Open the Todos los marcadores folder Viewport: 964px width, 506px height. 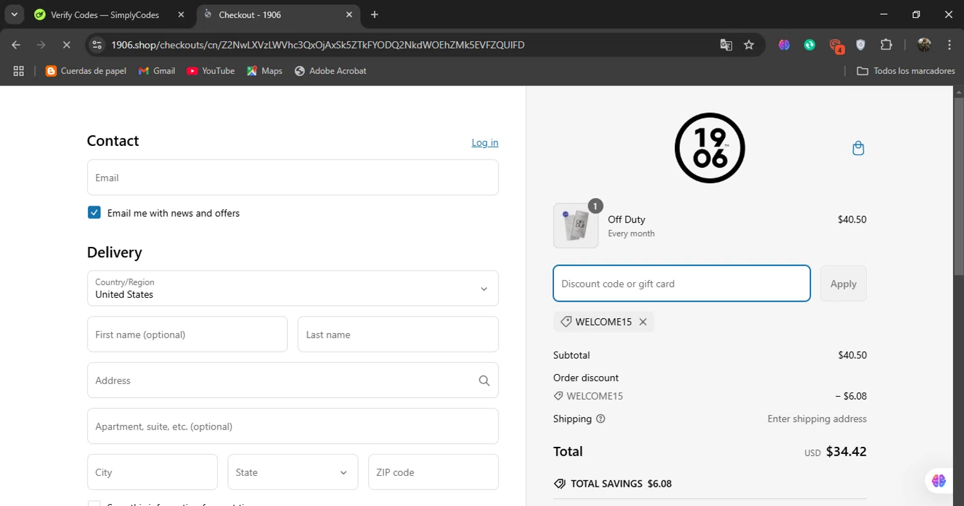[906, 71]
